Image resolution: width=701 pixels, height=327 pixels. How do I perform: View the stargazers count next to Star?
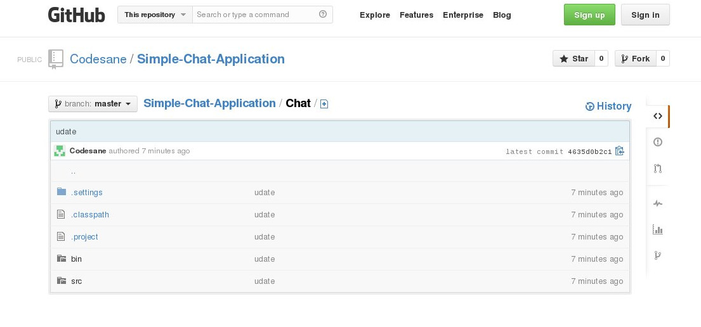click(601, 58)
